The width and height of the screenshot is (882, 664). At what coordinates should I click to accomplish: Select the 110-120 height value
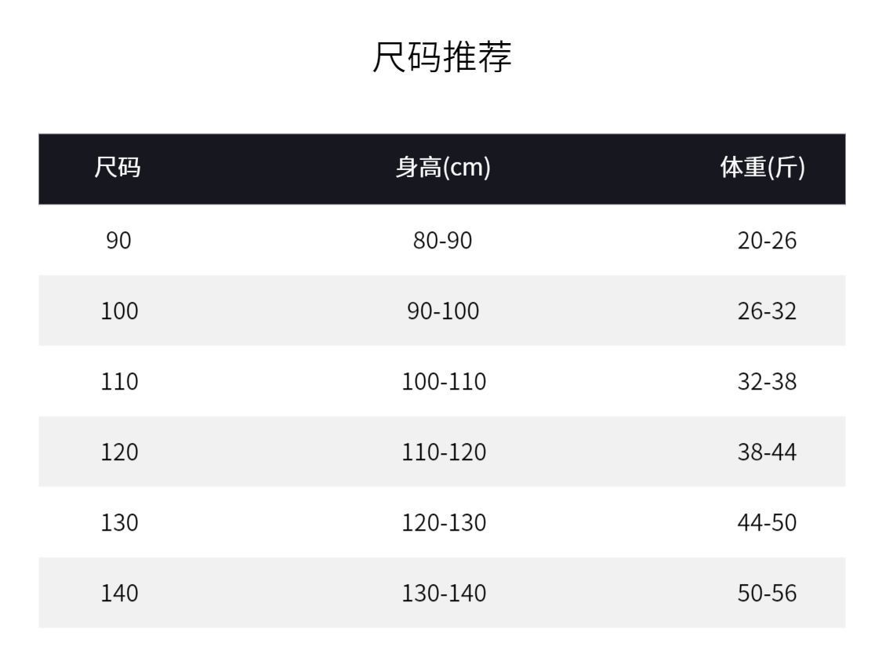pos(444,452)
